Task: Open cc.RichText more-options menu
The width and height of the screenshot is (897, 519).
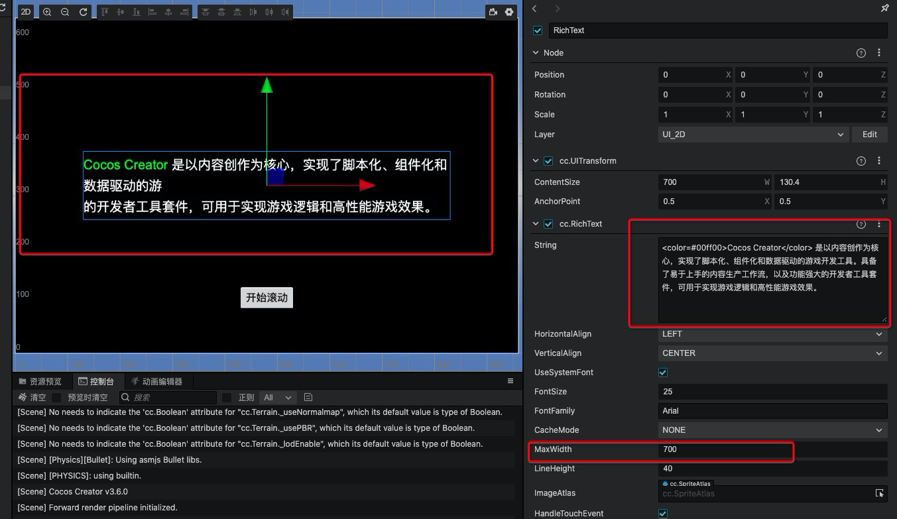Action: 879,224
